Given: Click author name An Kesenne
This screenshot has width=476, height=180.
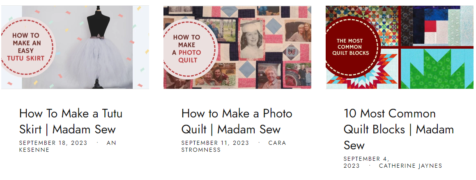Looking at the screenshot, I should pyautogui.click(x=68, y=146).
